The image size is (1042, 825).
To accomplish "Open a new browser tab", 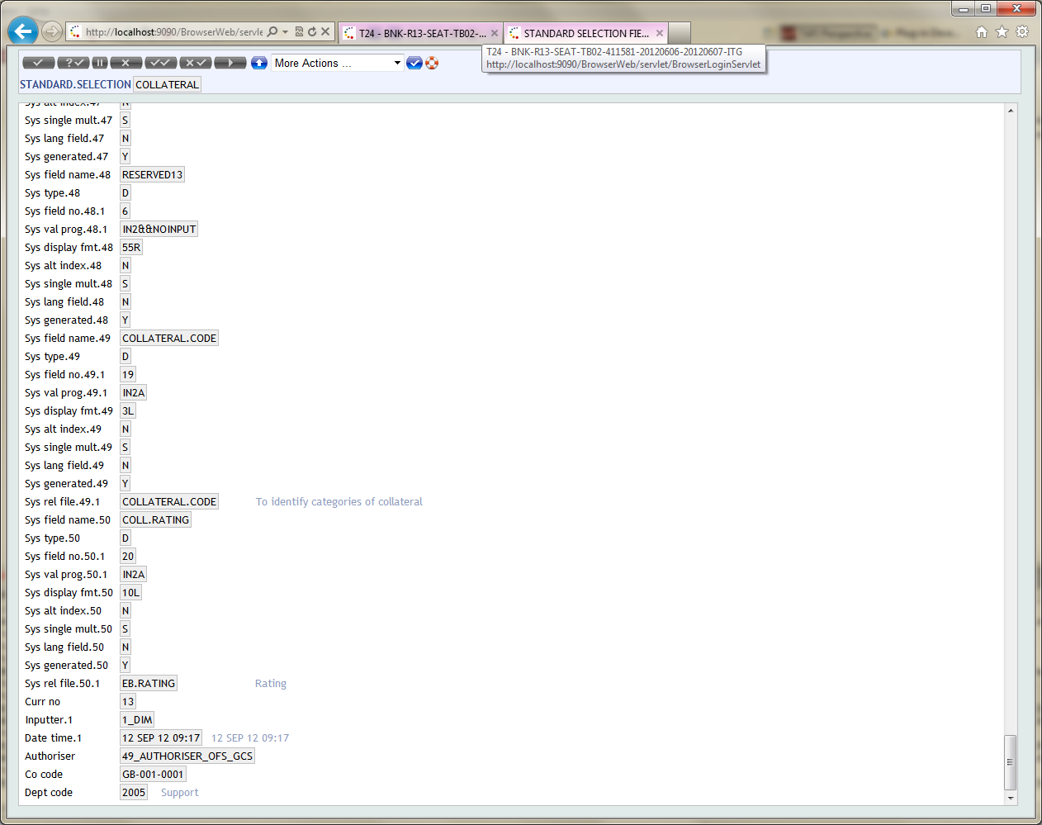I will click(680, 33).
